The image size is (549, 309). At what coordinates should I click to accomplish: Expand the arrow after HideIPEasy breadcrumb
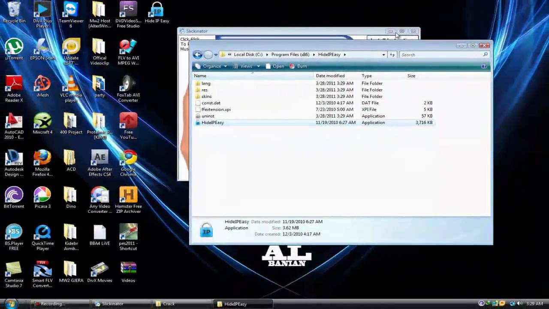(x=344, y=55)
